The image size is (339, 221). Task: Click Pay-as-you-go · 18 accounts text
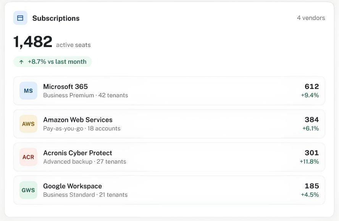click(82, 129)
